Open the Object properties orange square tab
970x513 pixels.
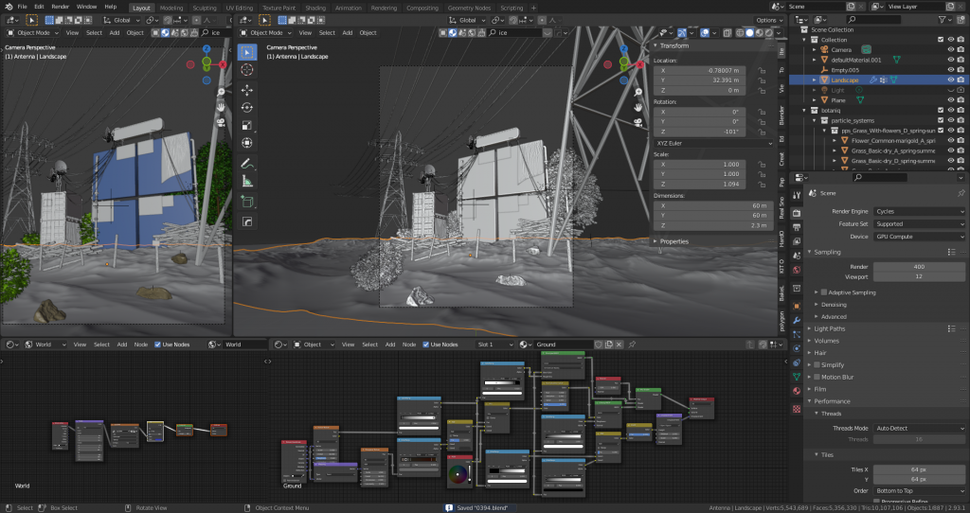pos(796,306)
